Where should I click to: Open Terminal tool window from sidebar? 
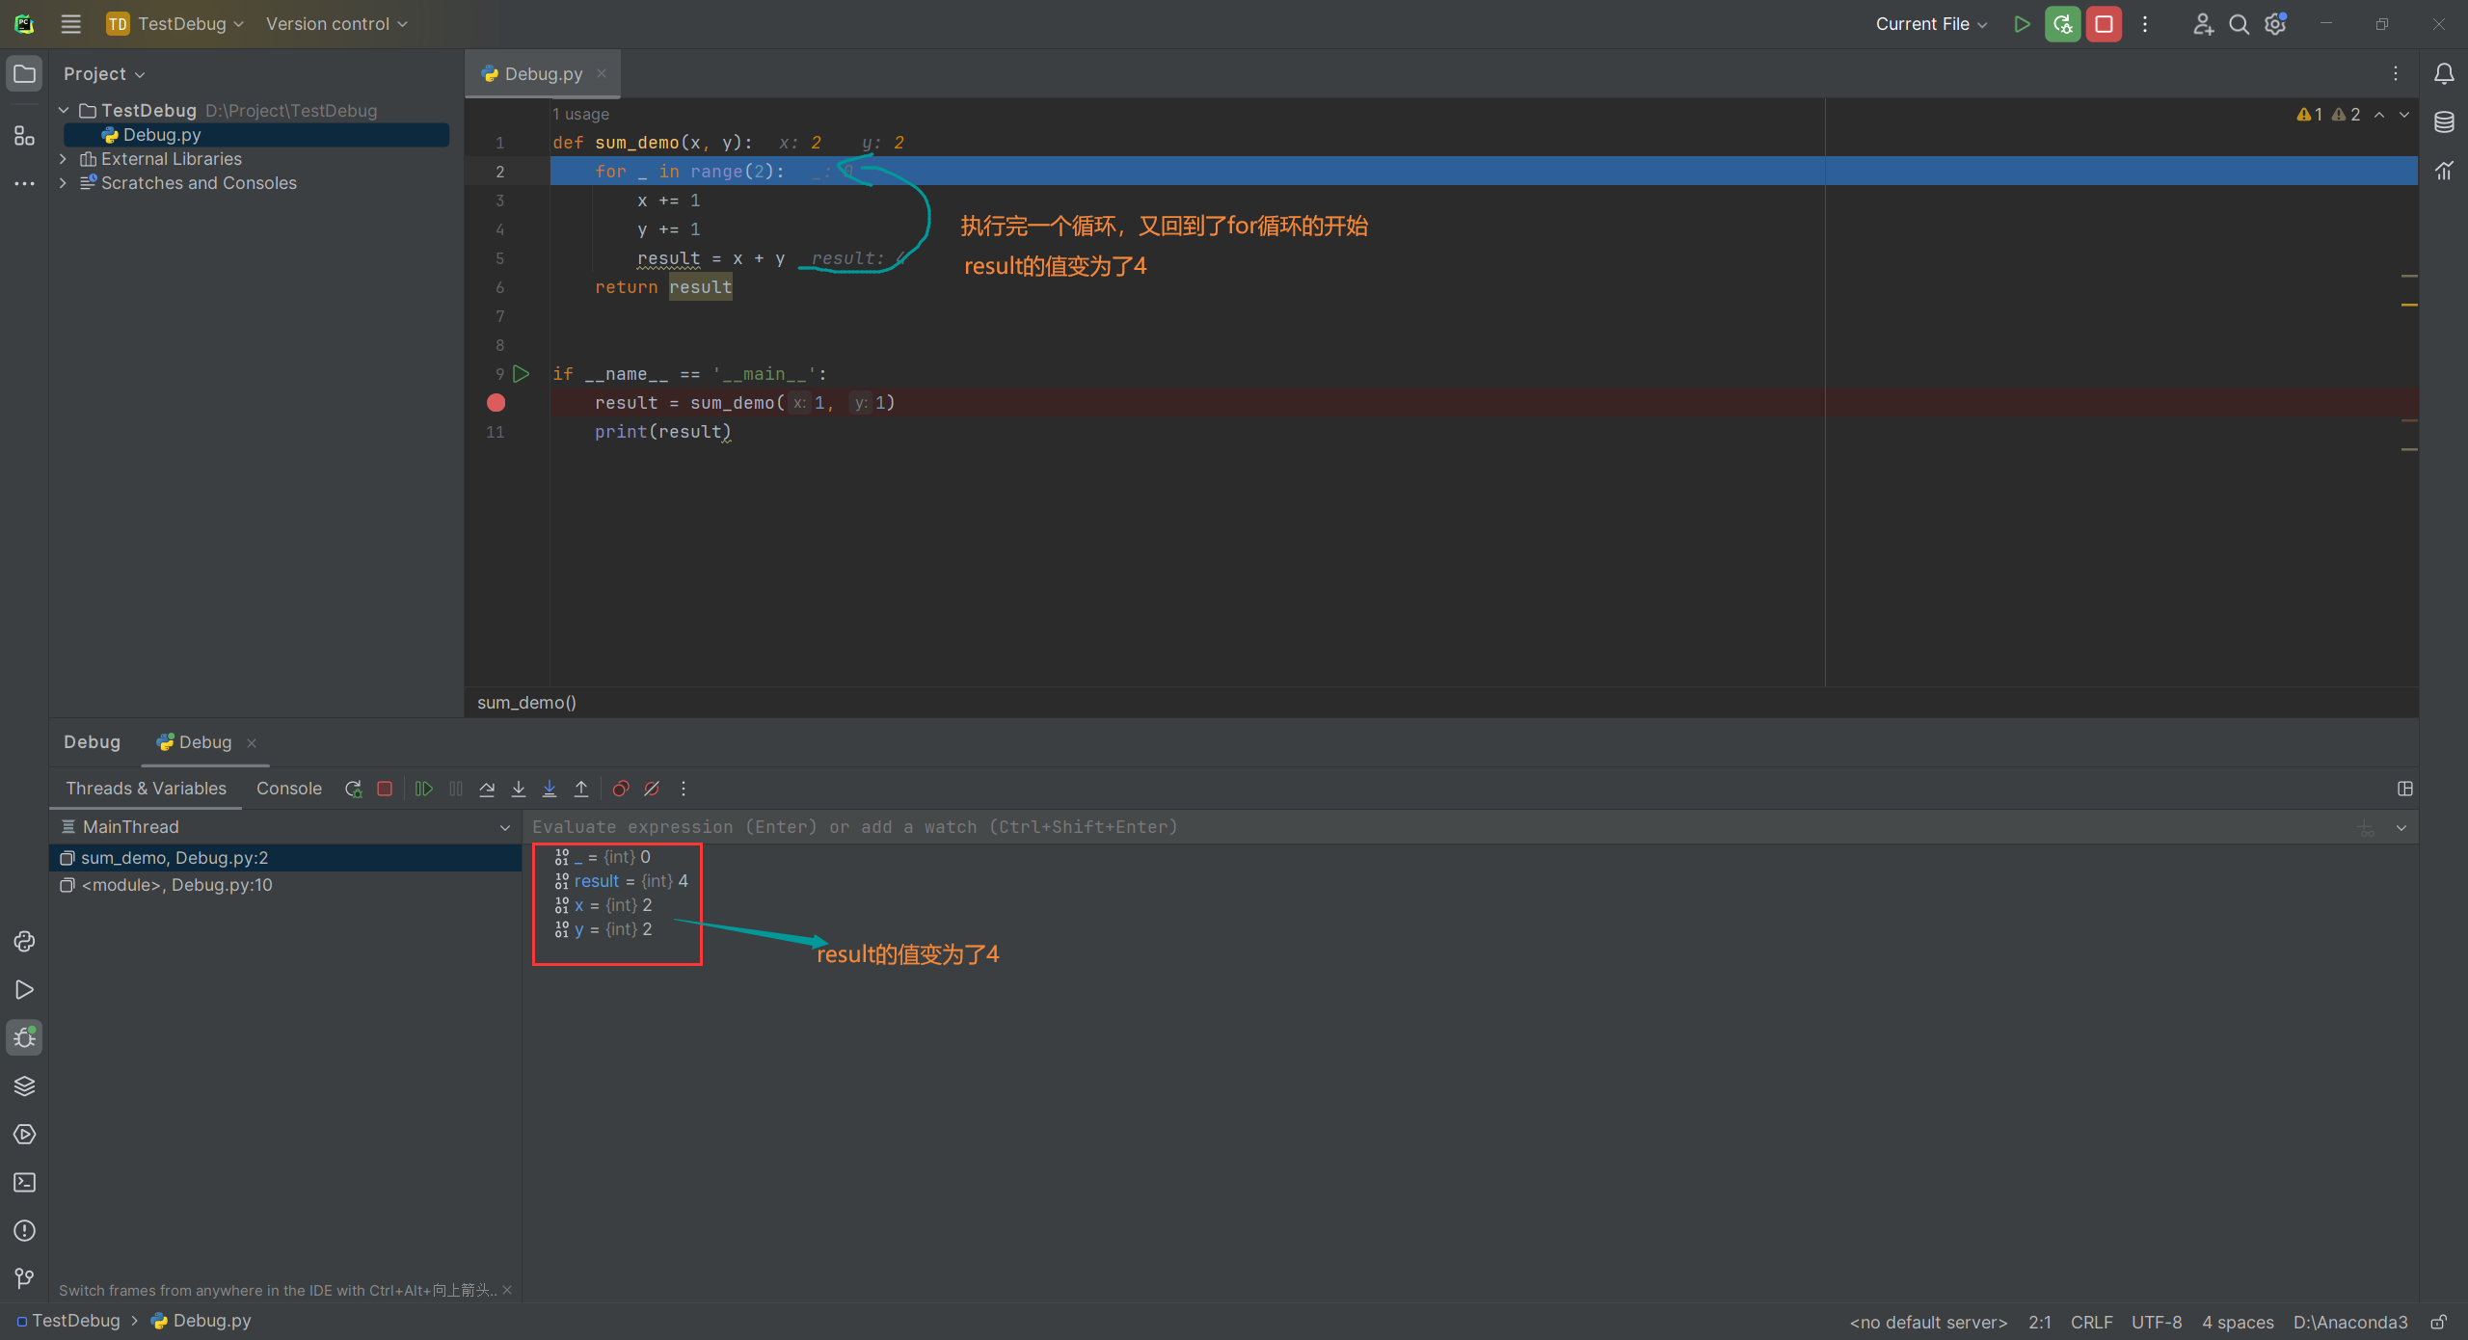click(x=24, y=1183)
